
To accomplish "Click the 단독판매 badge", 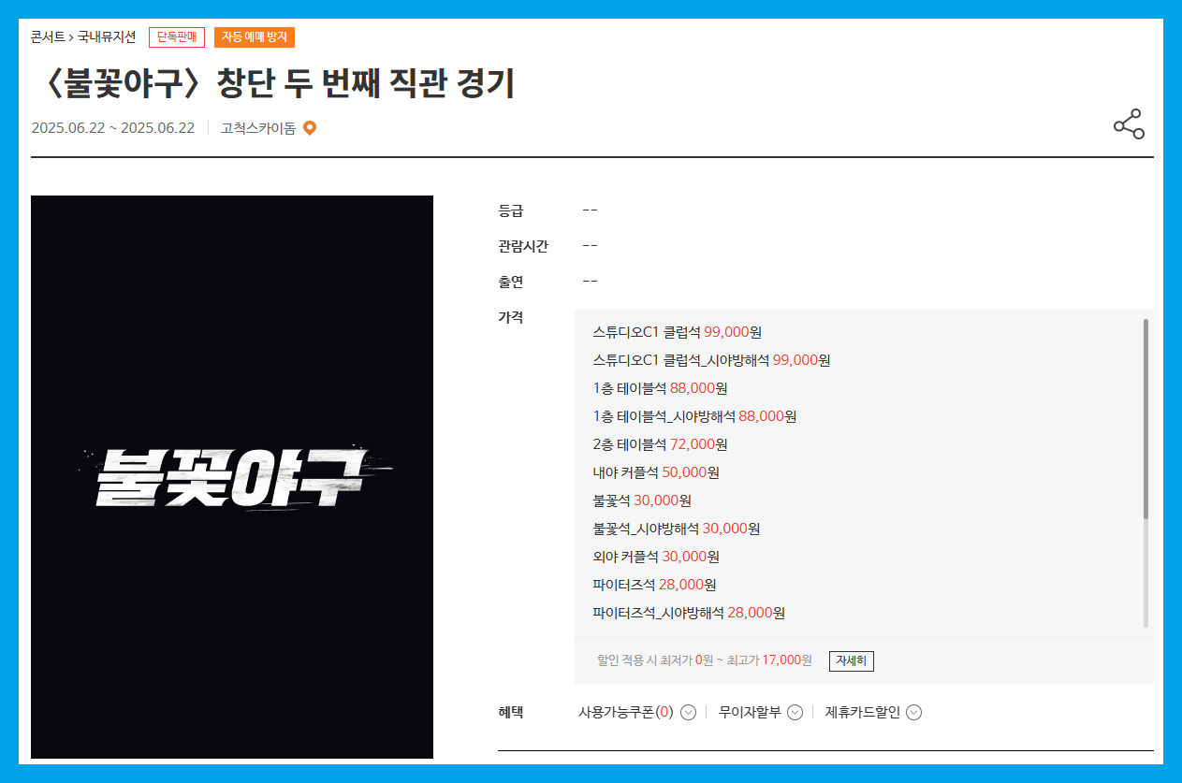I will click(177, 37).
